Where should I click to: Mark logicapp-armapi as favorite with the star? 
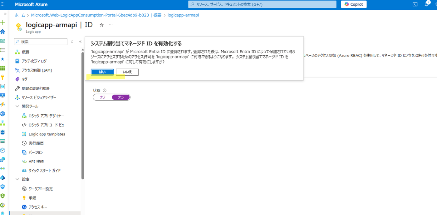pyautogui.click(x=101, y=24)
